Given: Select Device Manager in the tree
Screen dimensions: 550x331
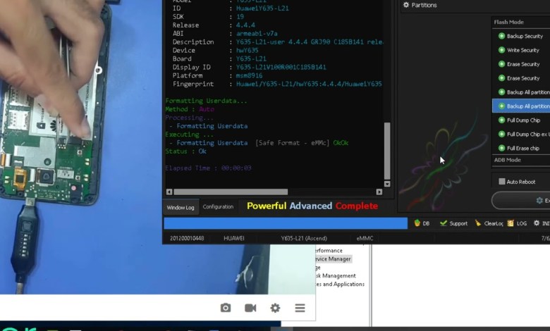Looking at the screenshot, I should [333, 259].
